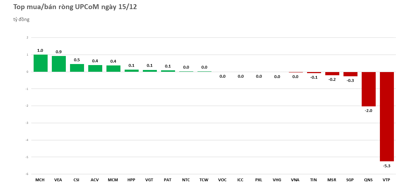Select the red SGP bar
The height and width of the screenshot is (183, 396).
tap(350, 74)
